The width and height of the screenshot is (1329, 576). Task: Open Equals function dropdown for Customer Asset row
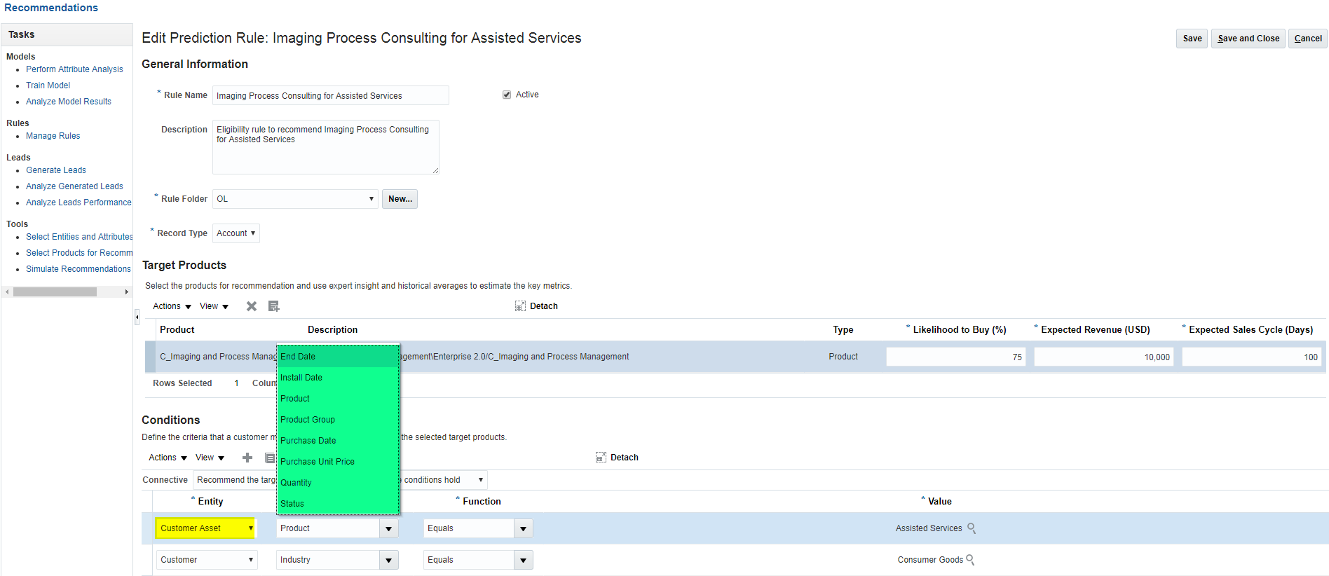[x=524, y=528]
